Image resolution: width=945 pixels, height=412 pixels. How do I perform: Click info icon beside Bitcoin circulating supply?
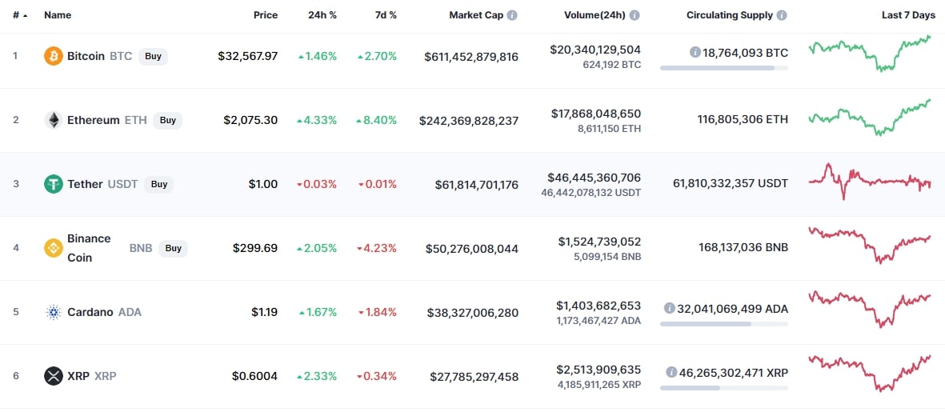(x=695, y=53)
